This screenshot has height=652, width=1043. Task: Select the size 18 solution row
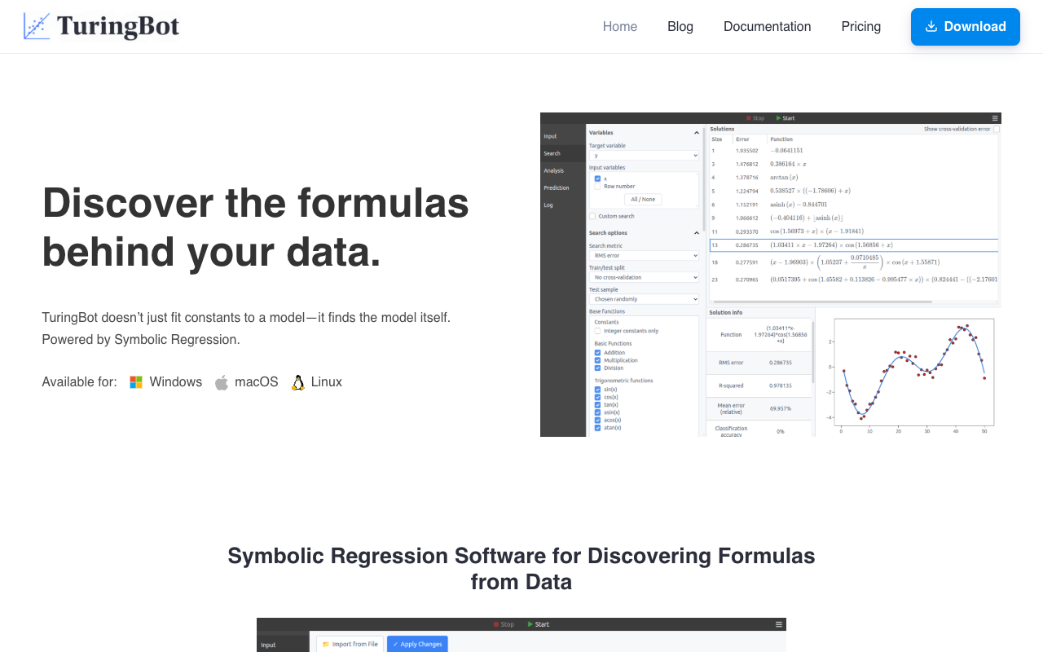tap(854, 262)
